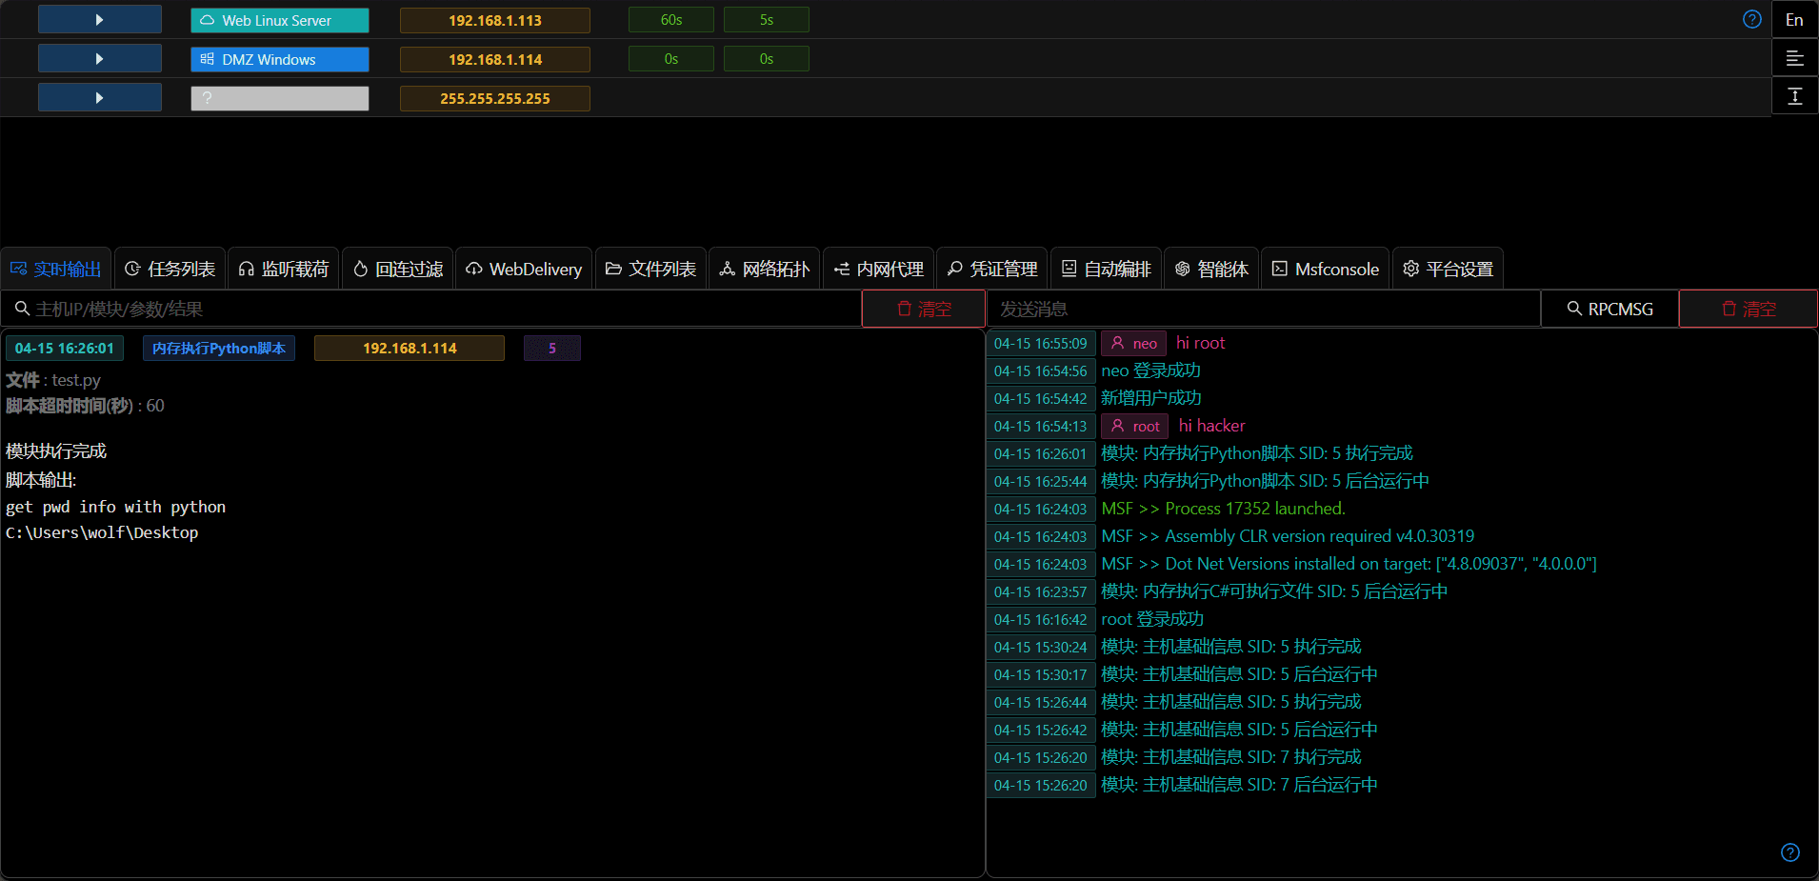Click the 04-15 16:26:01 timestamp tag
Image resolution: width=1819 pixels, height=881 pixels.
[65, 348]
